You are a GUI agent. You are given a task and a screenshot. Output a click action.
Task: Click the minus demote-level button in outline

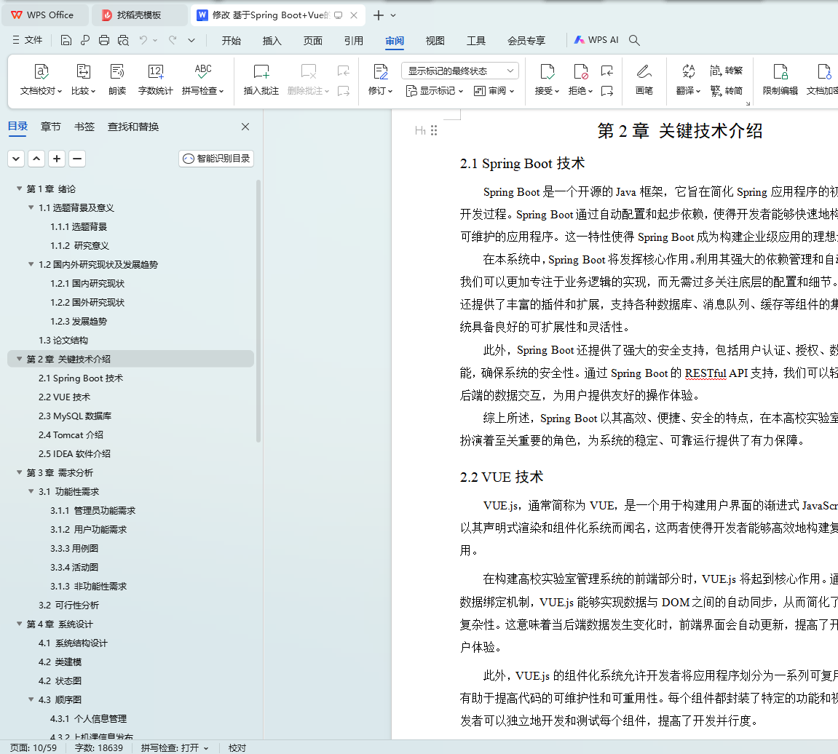tap(77, 159)
